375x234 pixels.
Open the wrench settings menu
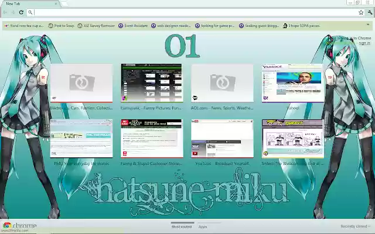pyautogui.click(x=370, y=12)
